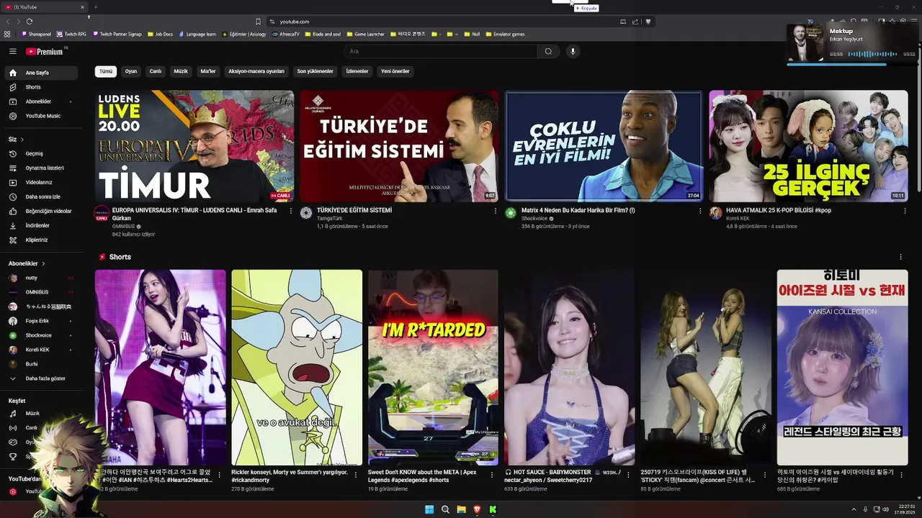
Task: Select the Müzik filter chip
Action: pos(181,71)
